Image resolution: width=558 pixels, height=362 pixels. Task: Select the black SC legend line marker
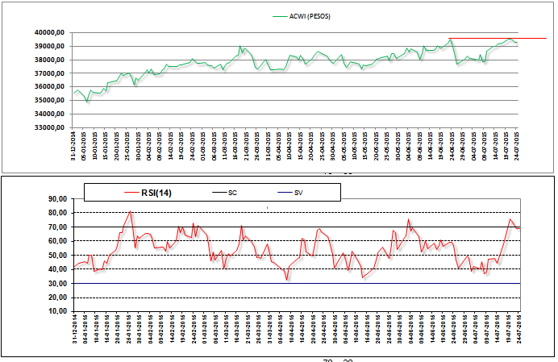coord(219,193)
